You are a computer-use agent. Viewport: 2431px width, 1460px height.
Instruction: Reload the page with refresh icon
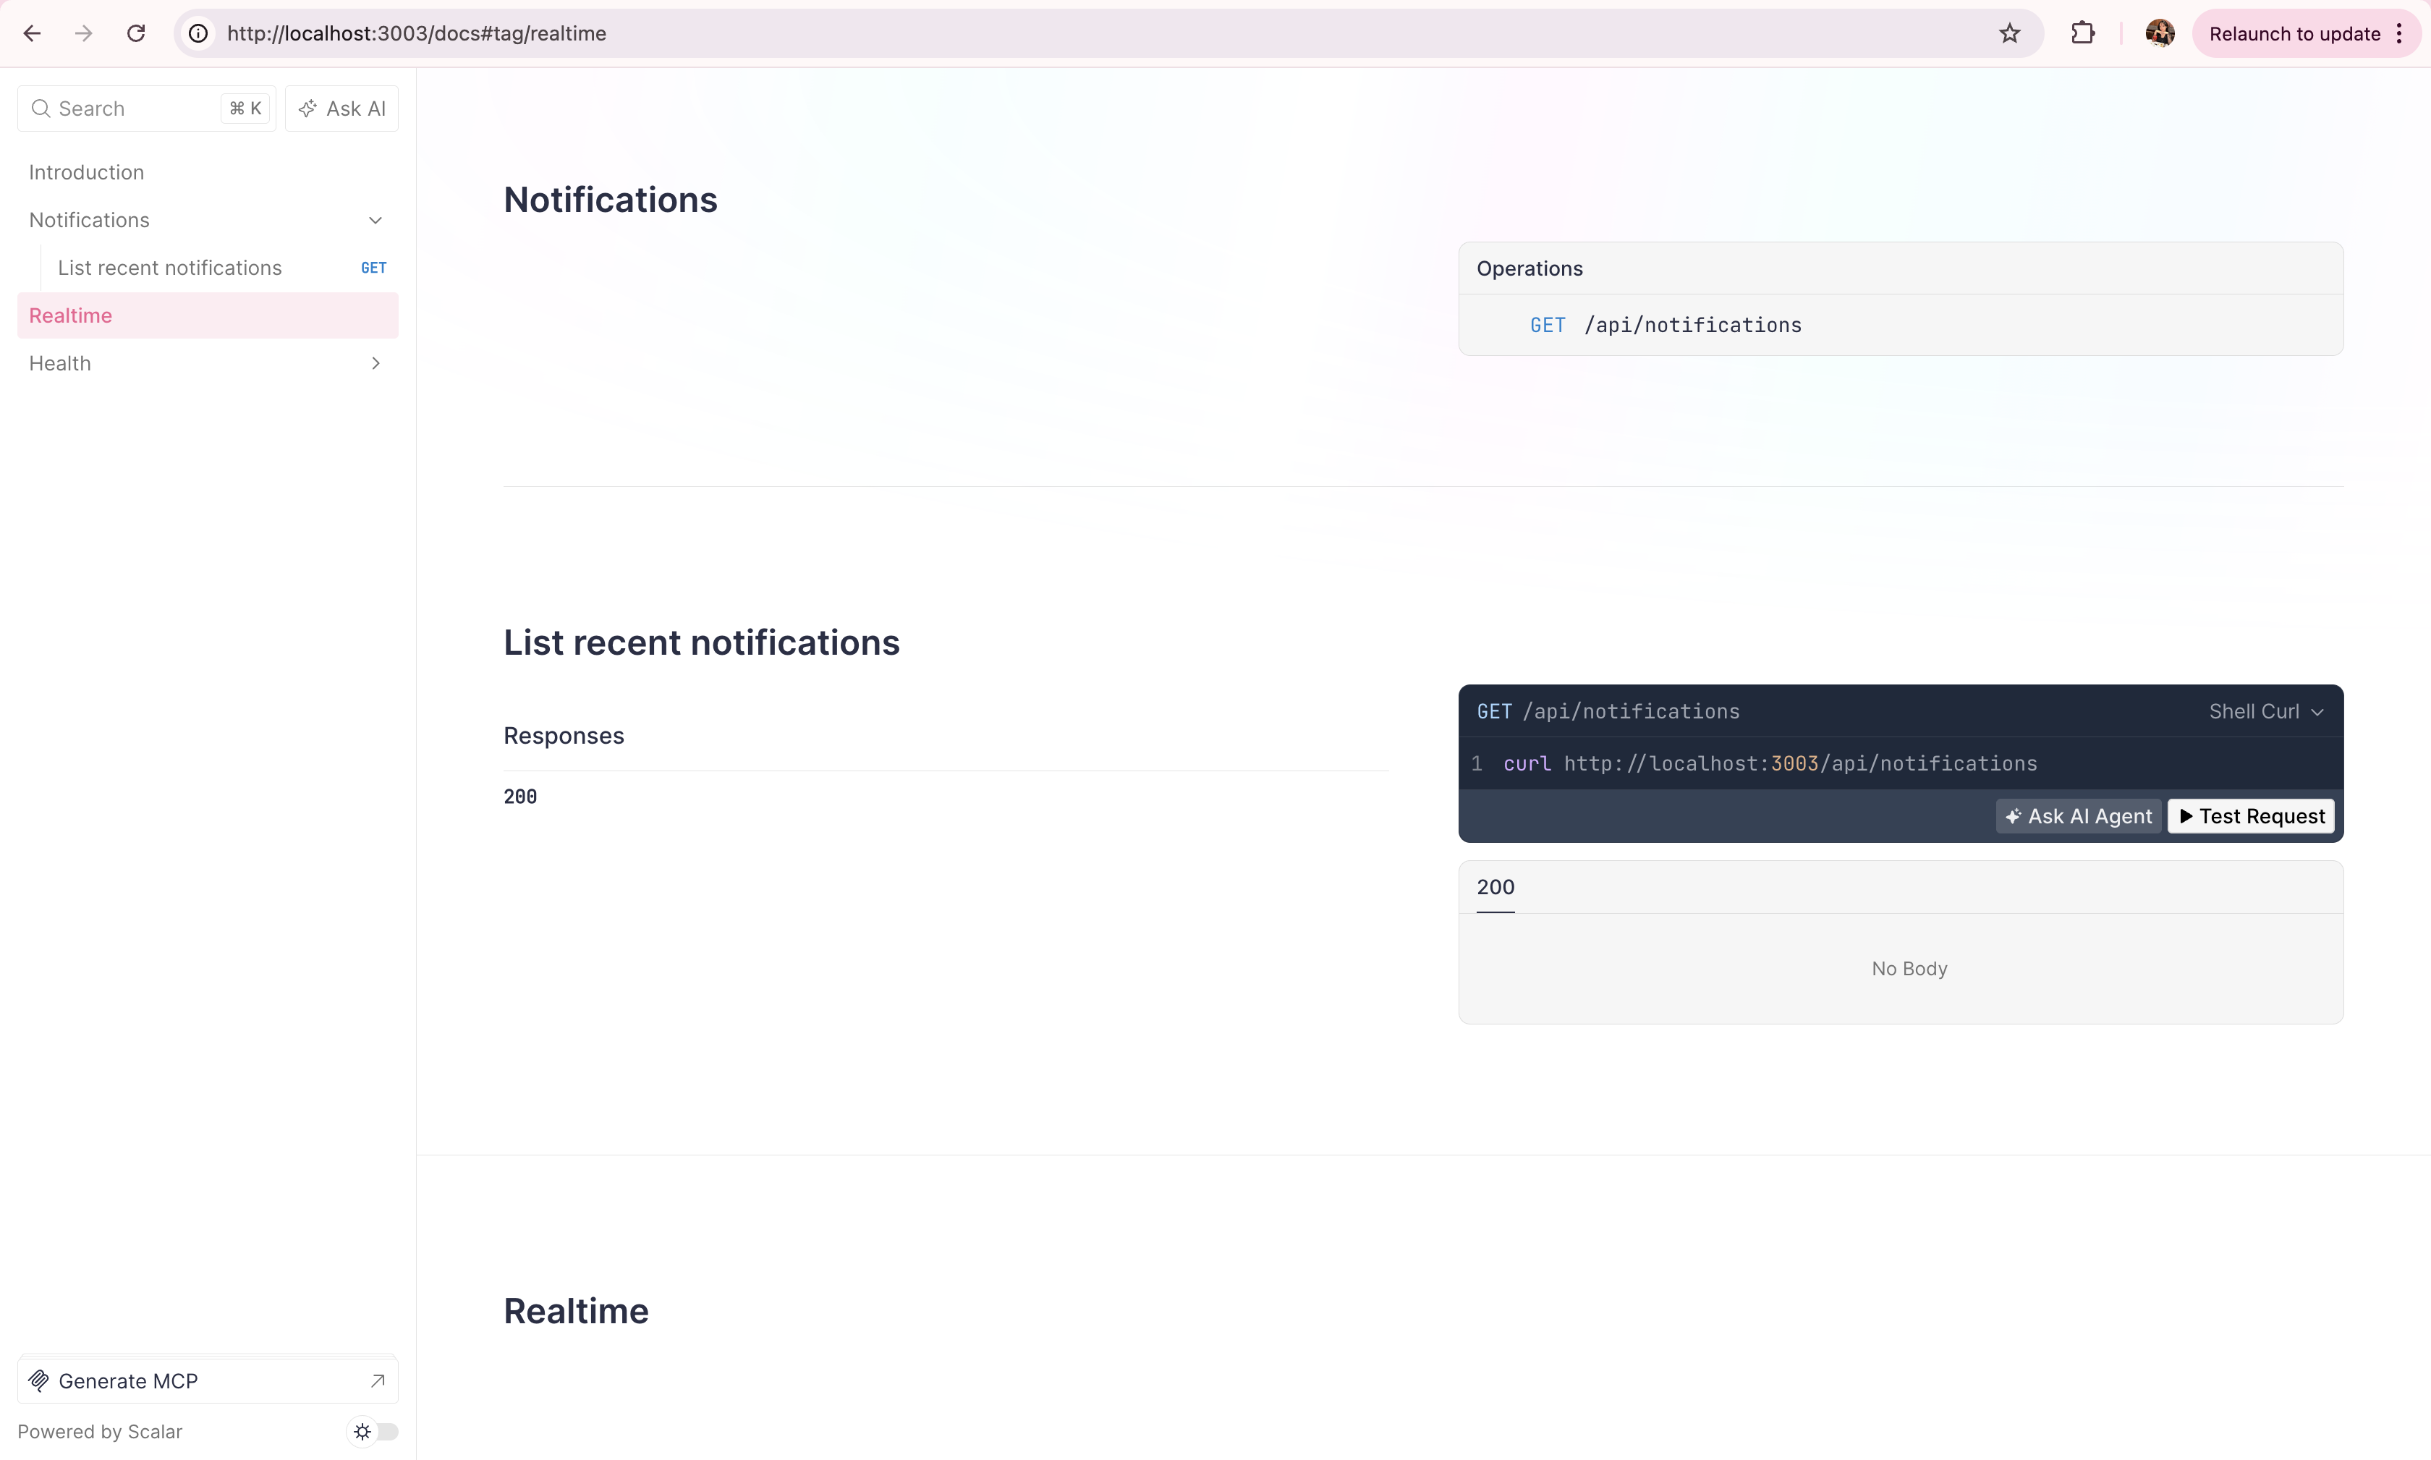pos(136,33)
